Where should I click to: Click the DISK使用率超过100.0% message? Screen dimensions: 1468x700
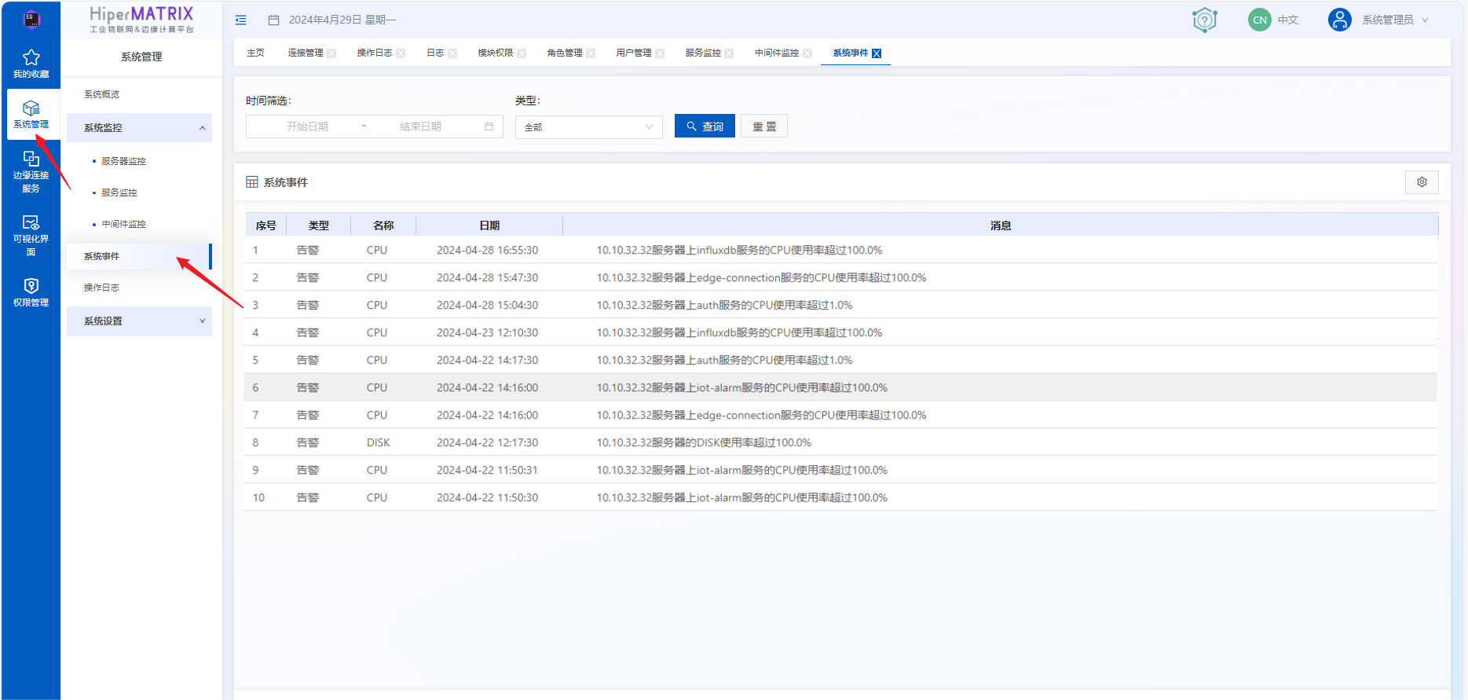(704, 442)
